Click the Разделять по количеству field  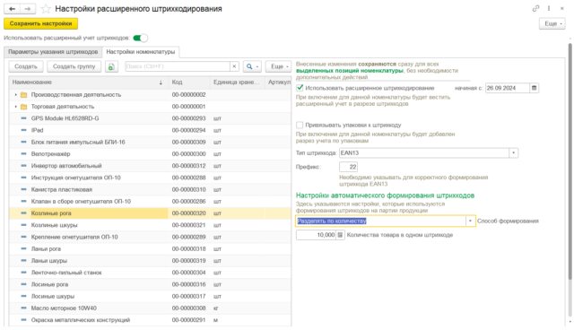point(380,221)
